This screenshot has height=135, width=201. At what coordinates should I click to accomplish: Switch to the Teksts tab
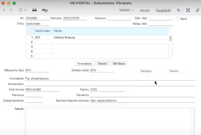(x=102, y=64)
